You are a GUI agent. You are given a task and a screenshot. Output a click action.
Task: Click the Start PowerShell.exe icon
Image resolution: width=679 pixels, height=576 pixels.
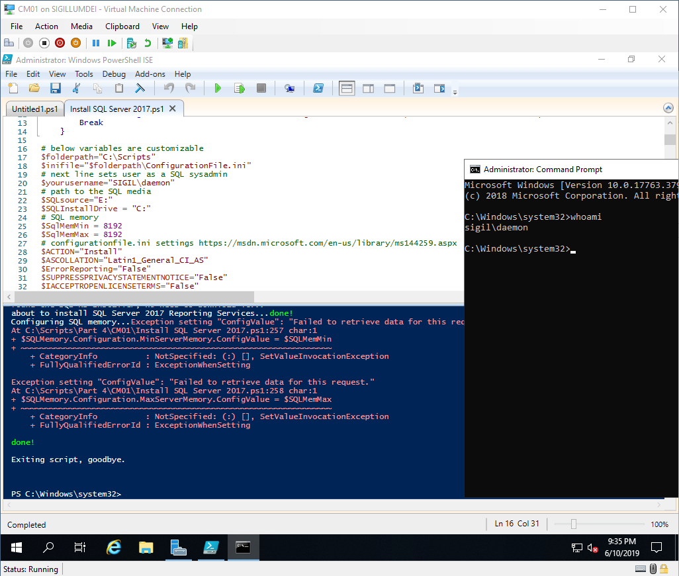[x=318, y=88]
